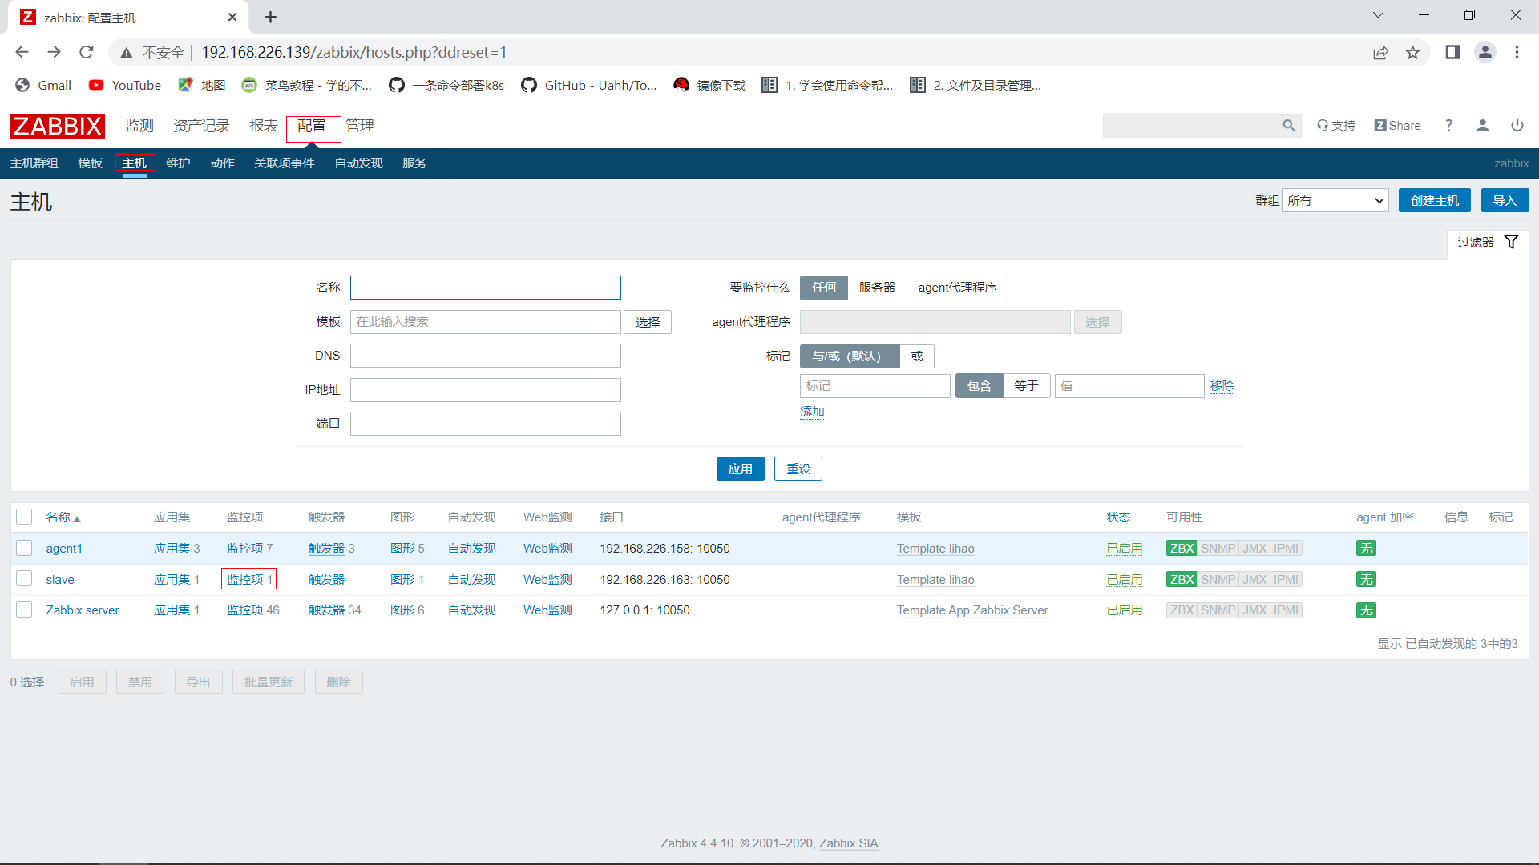Viewport: 1539px width, 865px height.
Task: Open the 群组 dropdown
Action: (1335, 201)
